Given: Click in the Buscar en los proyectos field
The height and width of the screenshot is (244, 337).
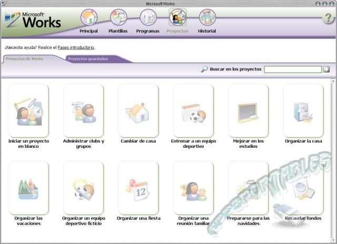Looking at the screenshot, I should tap(293, 69).
